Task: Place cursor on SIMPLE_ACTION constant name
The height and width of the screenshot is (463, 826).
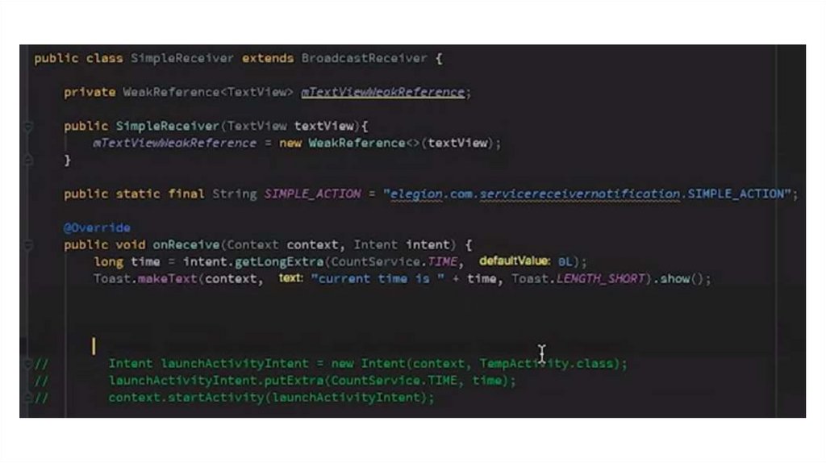Action: [x=312, y=194]
